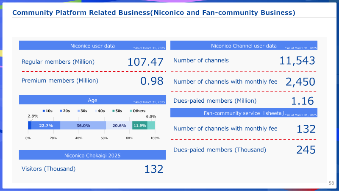The height and width of the screenshot is (191, 339).
Task: Click the 10s legend color square
Action: point(44,111)
